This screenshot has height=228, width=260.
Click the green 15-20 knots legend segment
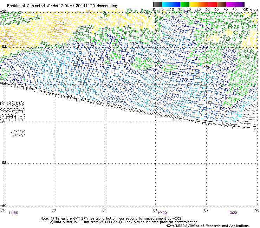click(185, 4)
